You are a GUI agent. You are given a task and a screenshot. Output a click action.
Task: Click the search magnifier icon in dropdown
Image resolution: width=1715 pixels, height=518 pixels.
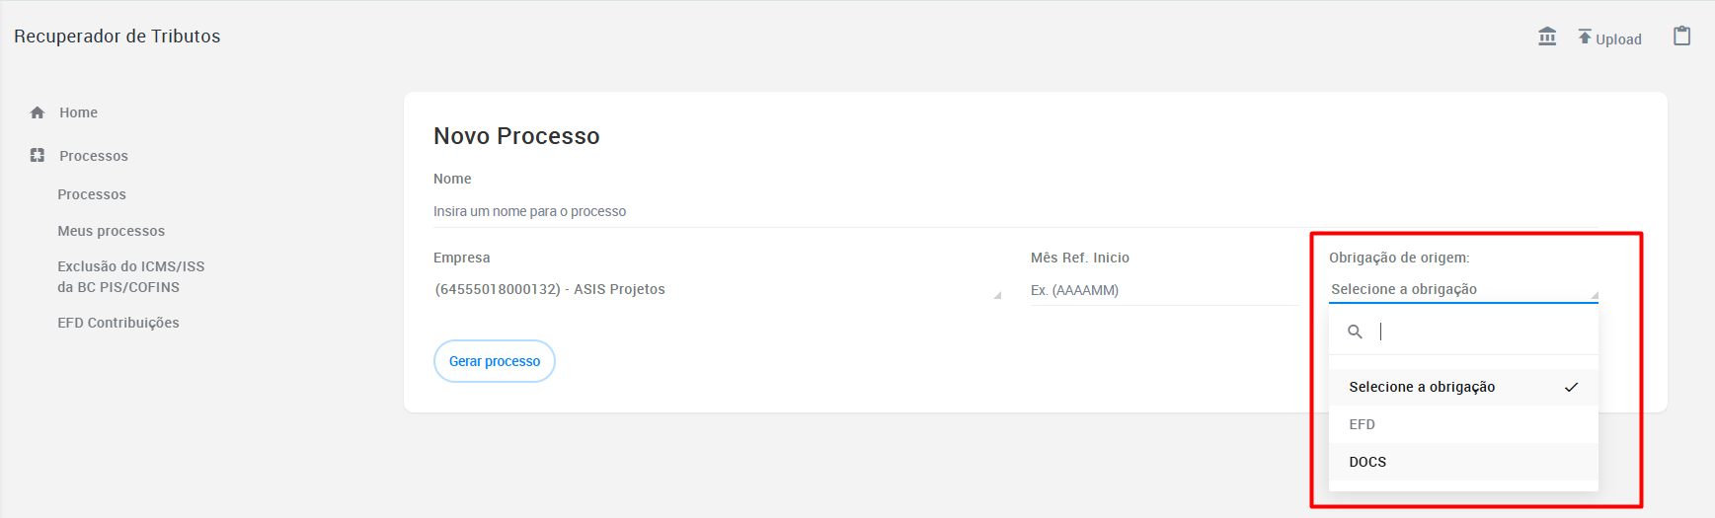click(x=1356, y=332)
